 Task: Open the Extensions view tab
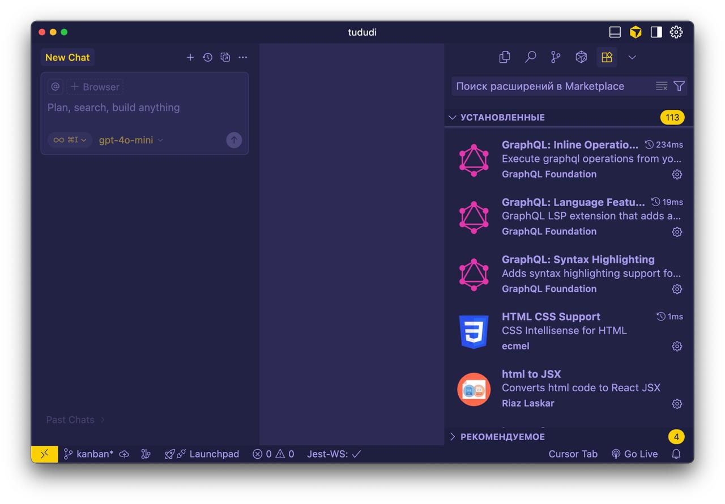[607, 57]
